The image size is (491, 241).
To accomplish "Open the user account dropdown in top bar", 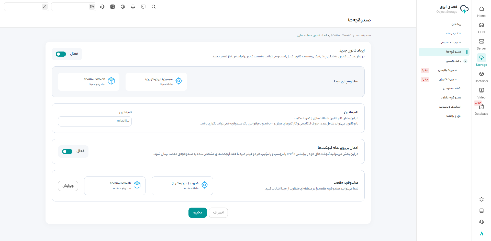I will [x=27, y=7].
